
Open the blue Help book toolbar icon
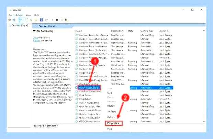[x=42, y=20]
